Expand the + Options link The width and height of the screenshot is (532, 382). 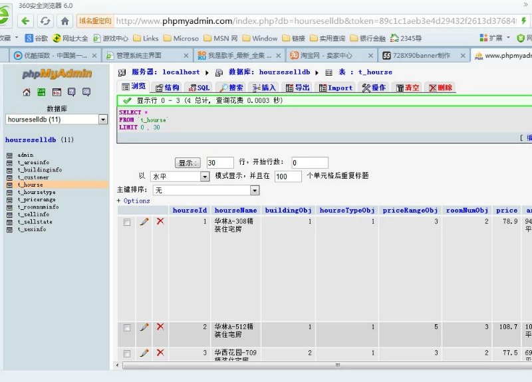tap(134, 201)
